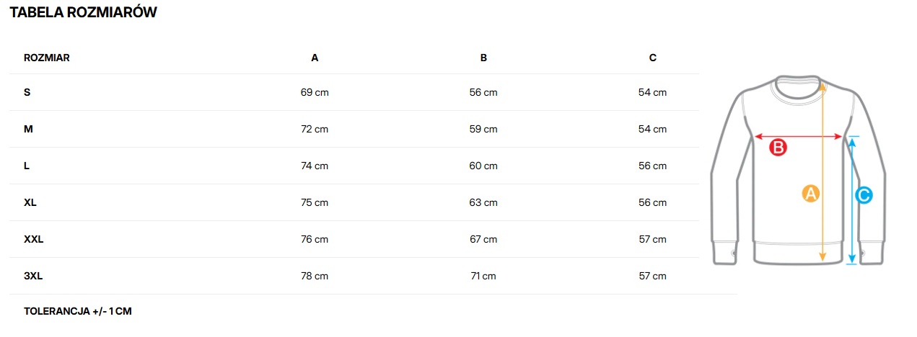This screenshot has height=337, width=917.
Task: Click the 72 cm value for size M
Action: [x=315, y=129]
